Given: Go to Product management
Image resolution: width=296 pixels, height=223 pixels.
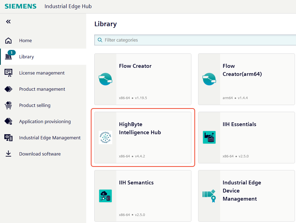Looking at the screenshot, I should [x=43, y=89].
